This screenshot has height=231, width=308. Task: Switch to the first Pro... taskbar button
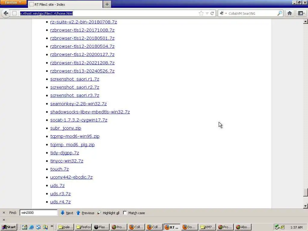(119, 227)
